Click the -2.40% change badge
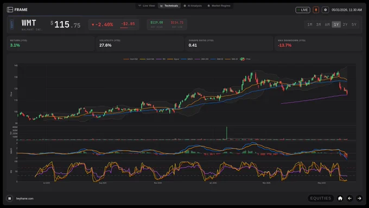 103,24
